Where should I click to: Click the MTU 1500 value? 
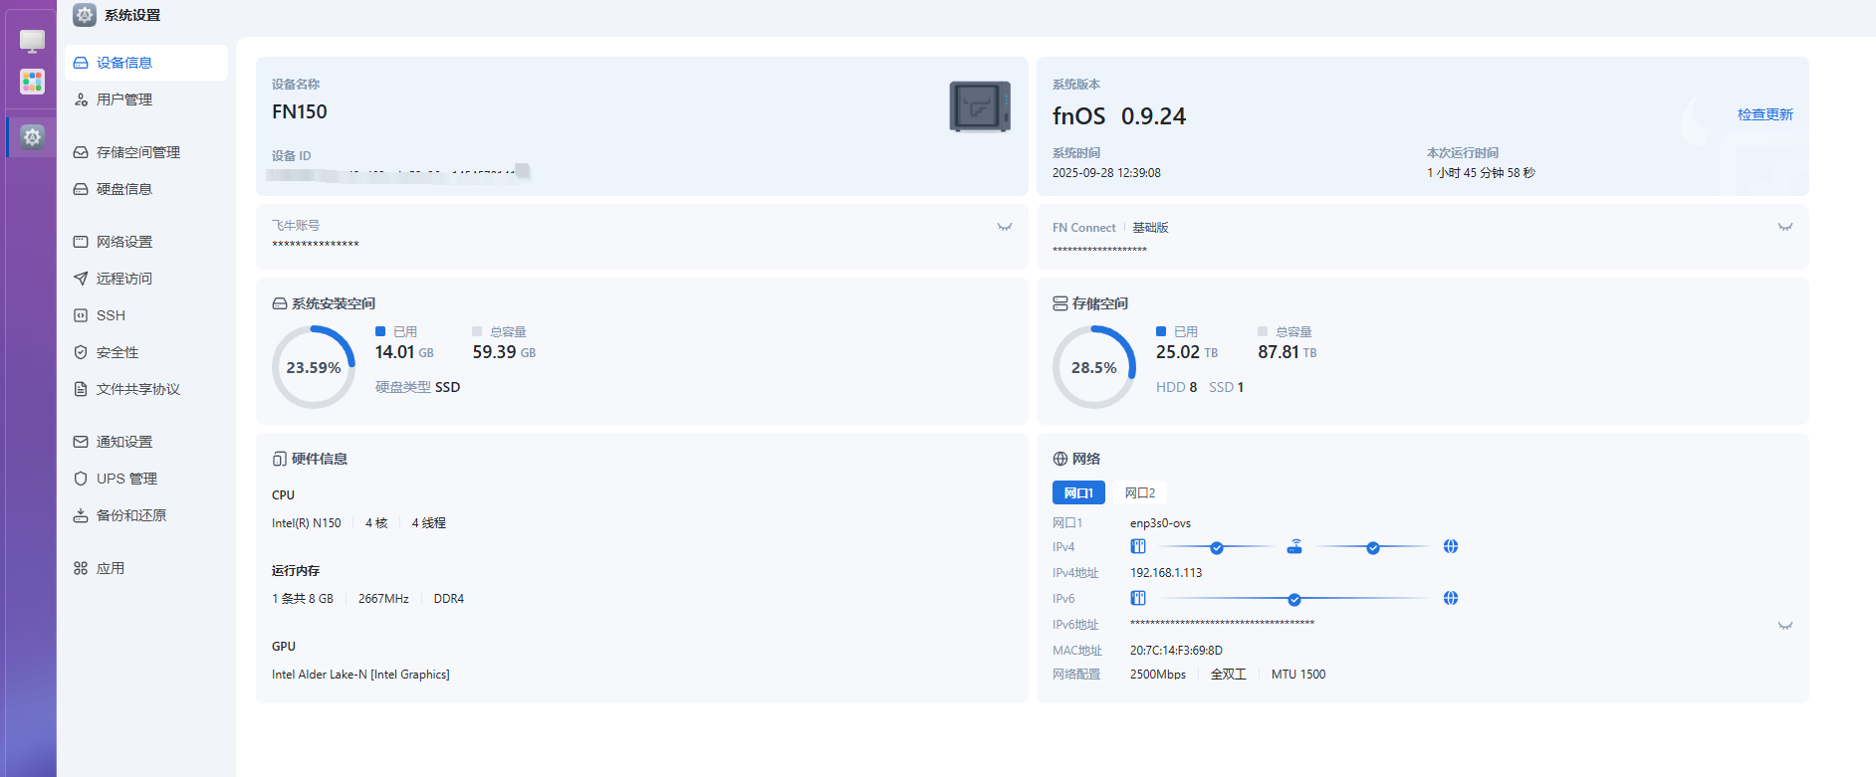pyautogui.click(x=1298, y=675)
